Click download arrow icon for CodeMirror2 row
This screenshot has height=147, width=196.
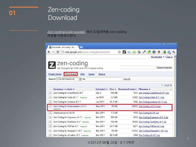coord(50,93)
